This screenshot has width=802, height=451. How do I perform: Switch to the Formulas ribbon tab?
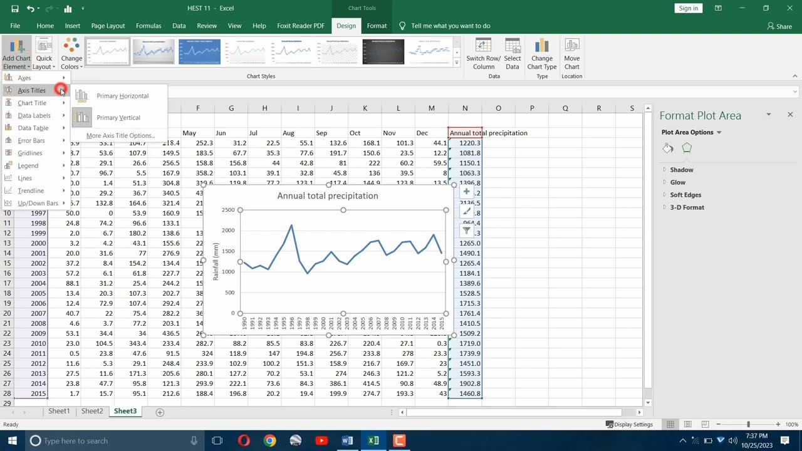point(148,26)
